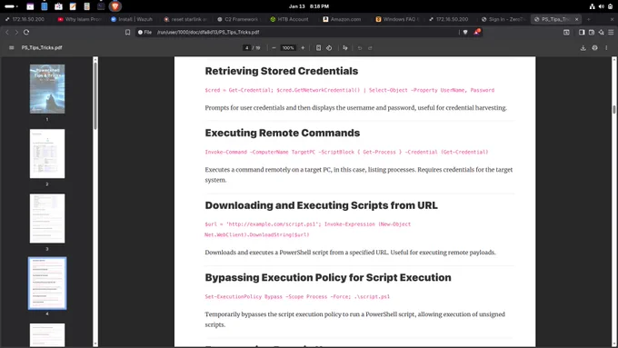Switch to the Why Islam YouTube tab
Screen dimensions: 618x348
[80, 19]
